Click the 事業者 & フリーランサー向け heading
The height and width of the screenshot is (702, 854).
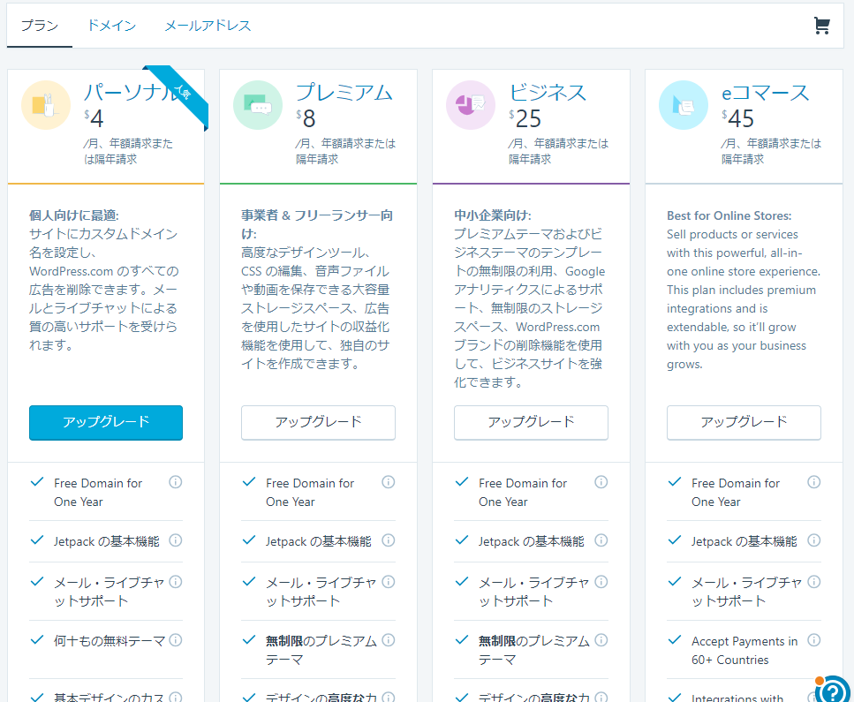pyautogui.click(x=317, y=224)
